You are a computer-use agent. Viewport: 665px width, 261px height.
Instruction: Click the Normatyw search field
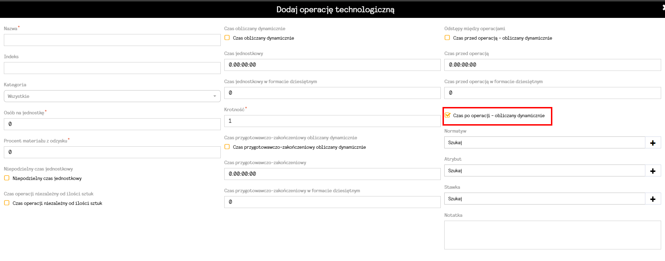coord(544,143)
